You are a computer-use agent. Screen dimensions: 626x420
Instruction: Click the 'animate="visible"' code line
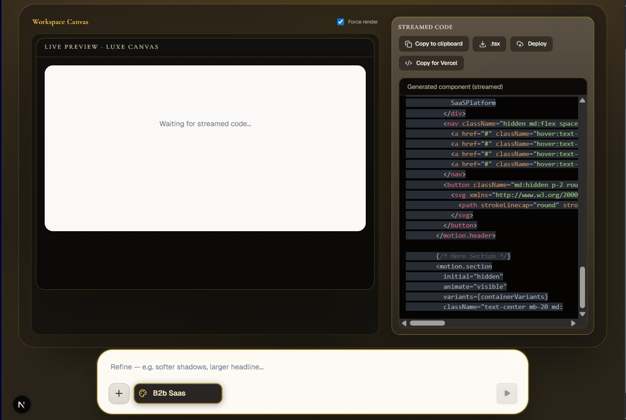(x=475, y=287)
